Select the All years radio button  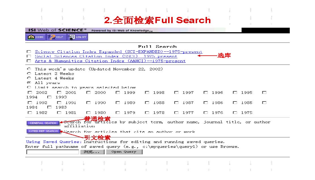click(x=29, y=83)
